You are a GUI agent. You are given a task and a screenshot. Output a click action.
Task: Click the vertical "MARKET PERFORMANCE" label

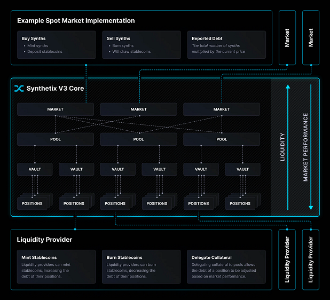[305, 147]
